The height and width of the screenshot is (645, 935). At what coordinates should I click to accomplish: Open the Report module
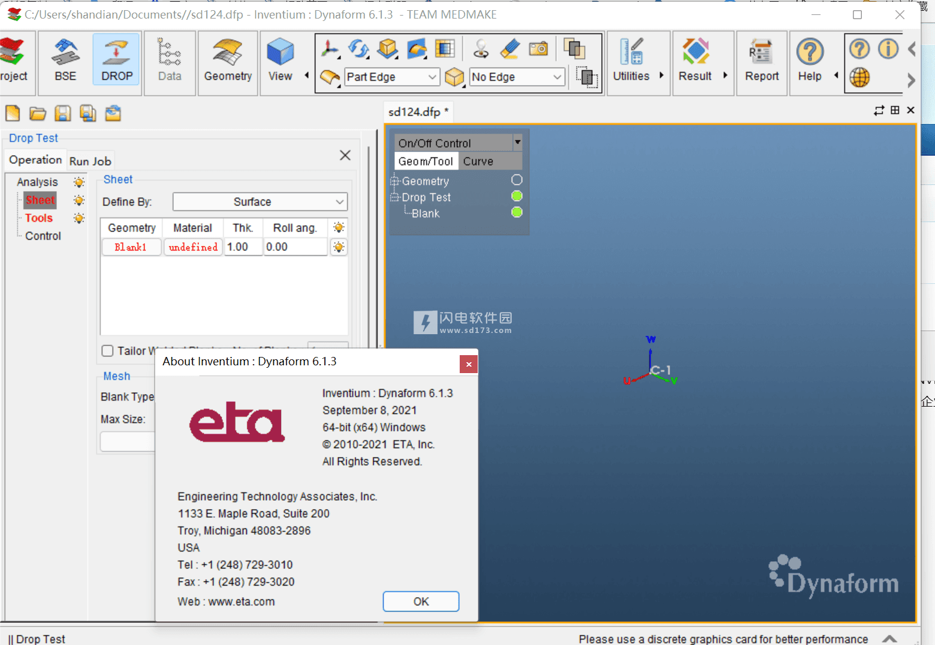762,60
